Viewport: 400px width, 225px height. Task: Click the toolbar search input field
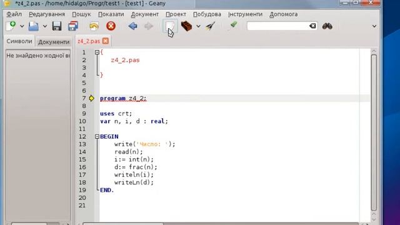[277, 26]
